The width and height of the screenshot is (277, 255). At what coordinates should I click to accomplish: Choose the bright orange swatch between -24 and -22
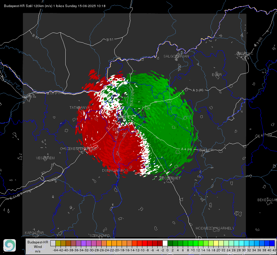click(109, 243)
